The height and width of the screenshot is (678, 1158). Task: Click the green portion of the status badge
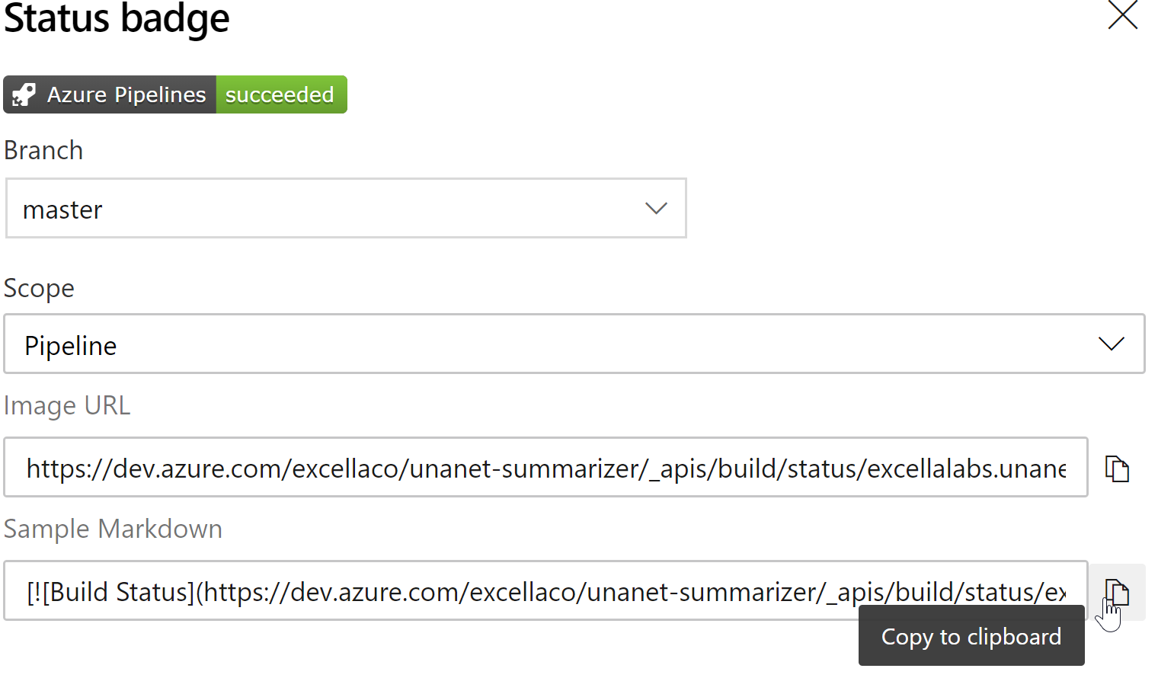[x=280, y=94]
